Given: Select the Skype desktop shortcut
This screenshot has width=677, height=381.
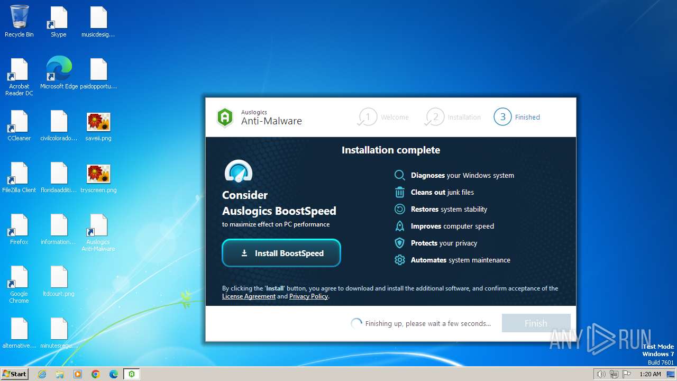Looking at the screenshot, I should pyautogui.click(x=58, y=22).
